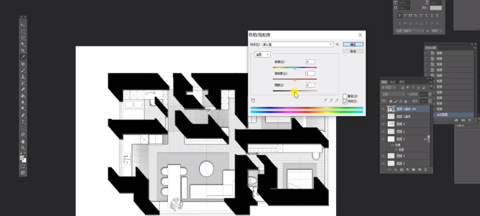The height and width of the screenshot is (216, 480).
Task: Open the layer fill dropdown arrow
Action: 430,101
